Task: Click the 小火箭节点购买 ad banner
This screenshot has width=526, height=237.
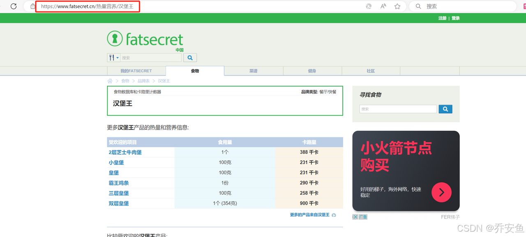Action: 406,171
